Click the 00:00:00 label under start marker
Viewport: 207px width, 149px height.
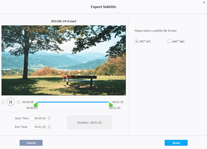point(32,108)
